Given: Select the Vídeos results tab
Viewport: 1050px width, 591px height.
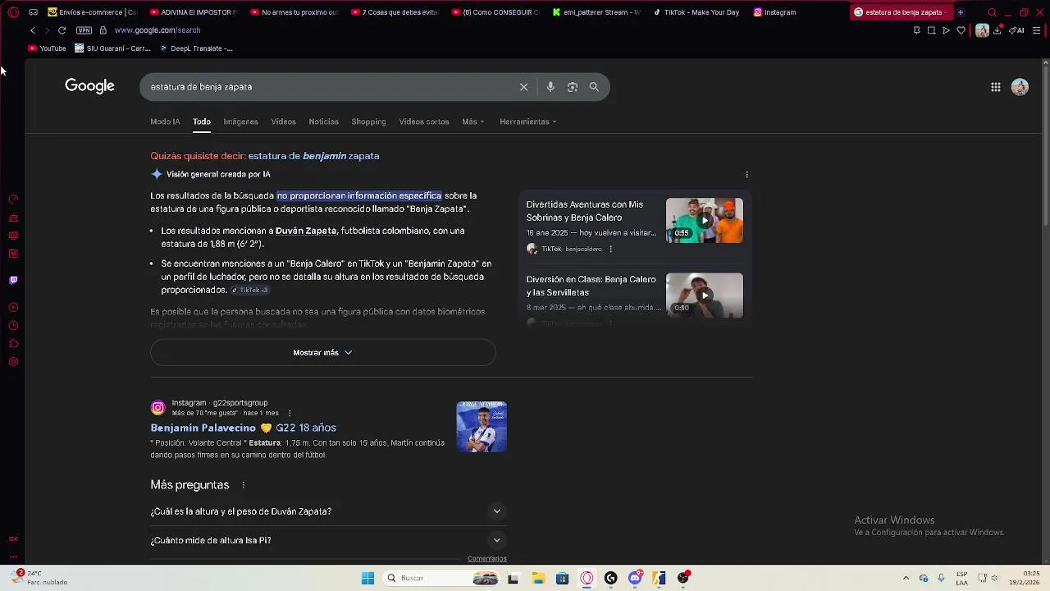Looking at the screenshot, I should [283, 121].
